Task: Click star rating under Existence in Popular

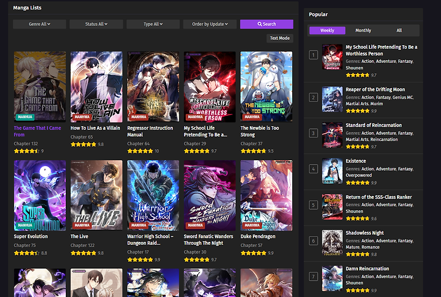Action: pos(358,183)
